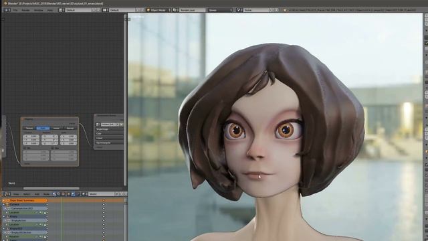Collapse the CameraAction.002 channel
Viewport: 428px width, 241px height.
pyautogui.click(x=5, y=208)
